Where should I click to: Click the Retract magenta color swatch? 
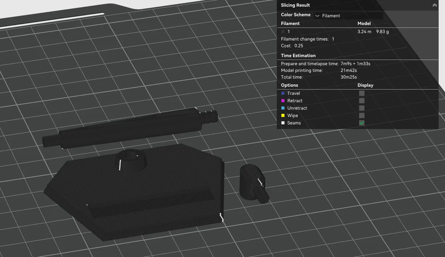coord(283,101)
